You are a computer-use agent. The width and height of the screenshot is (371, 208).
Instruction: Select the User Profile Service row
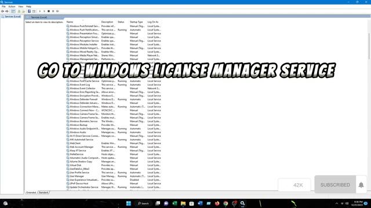pyautogui.click(x=114, y=172)
